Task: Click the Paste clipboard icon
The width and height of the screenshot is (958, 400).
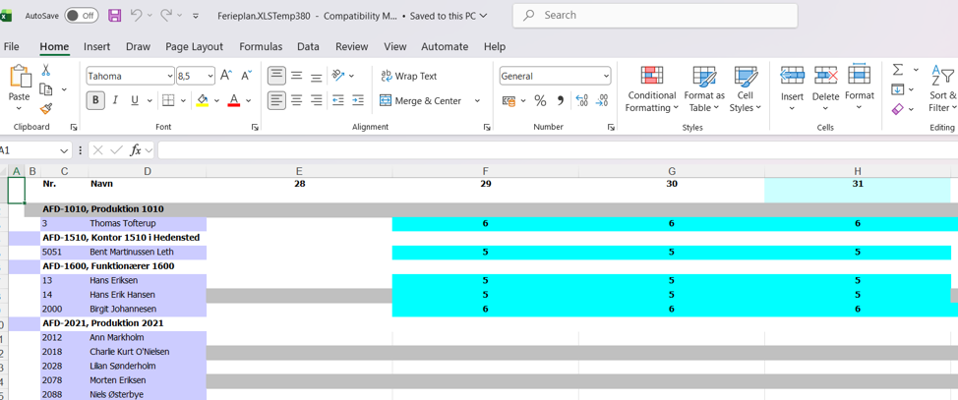Action: pos(19,77)
